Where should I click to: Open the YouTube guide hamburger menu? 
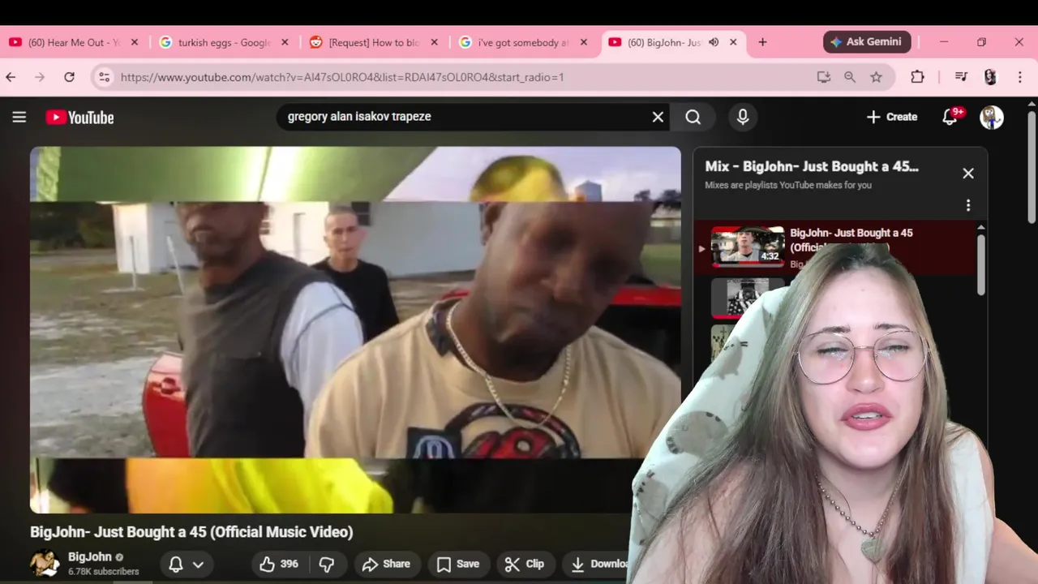coord(19,117)
